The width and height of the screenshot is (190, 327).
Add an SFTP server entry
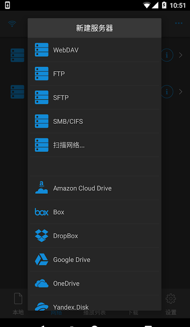pyautogui.click(x=95, y=98)
